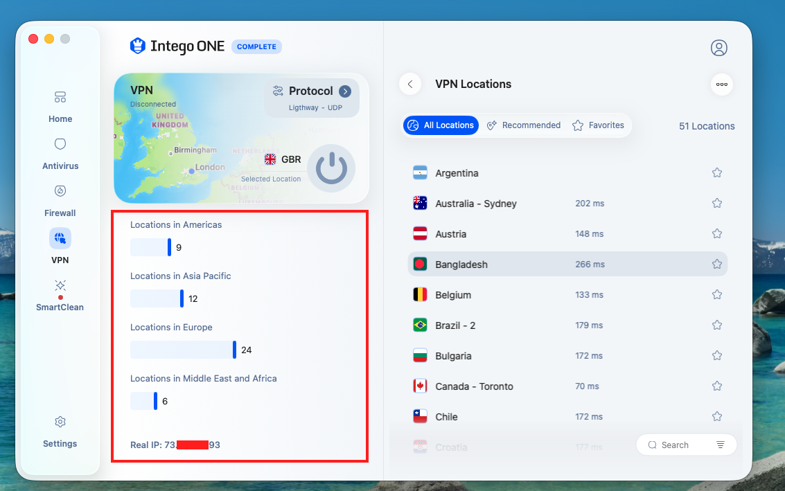Click the Australia flag icon
The height and width of the screenshot is (491, 785).
pos(420,203)
